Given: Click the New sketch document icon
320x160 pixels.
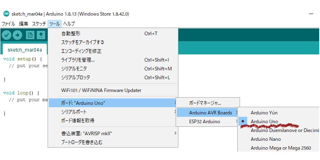Looking at the screenshot, I should [30, 35].
